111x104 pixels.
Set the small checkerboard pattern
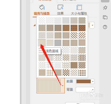pyautogui.click(x=58, y=73)
